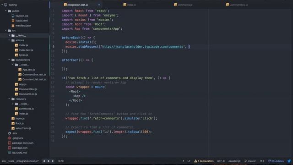Click comments.js file icon under reducers
Viewport: 293px width, 165px height.
click(16, 109)
